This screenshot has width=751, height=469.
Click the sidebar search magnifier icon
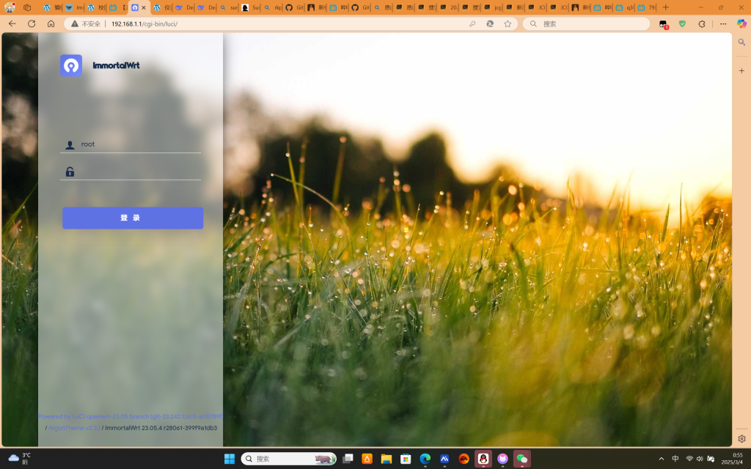coord(741,43)
